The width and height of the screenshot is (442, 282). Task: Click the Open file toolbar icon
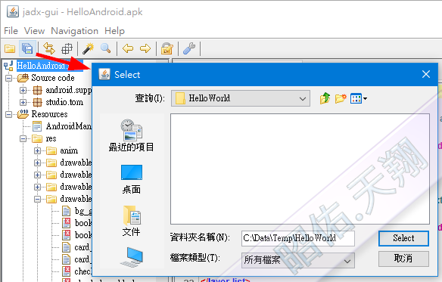[x=10, y=48]
